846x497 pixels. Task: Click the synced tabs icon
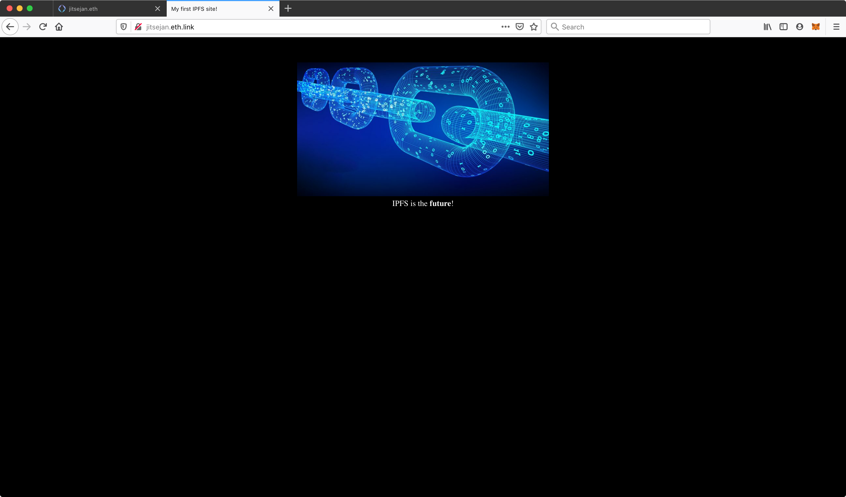pos(783,27)
